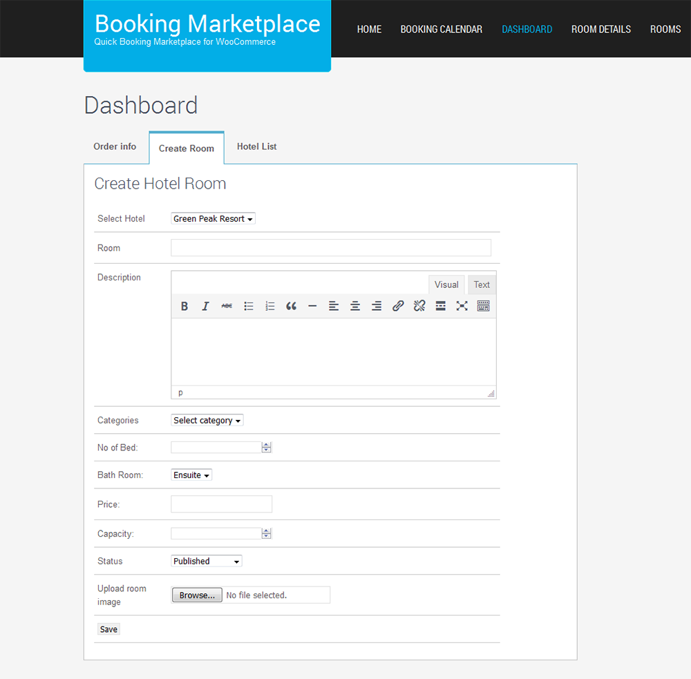Viewport: 691px width, 679px height.
Task: Open the Hotel List tab
Action: click(256, 146)
